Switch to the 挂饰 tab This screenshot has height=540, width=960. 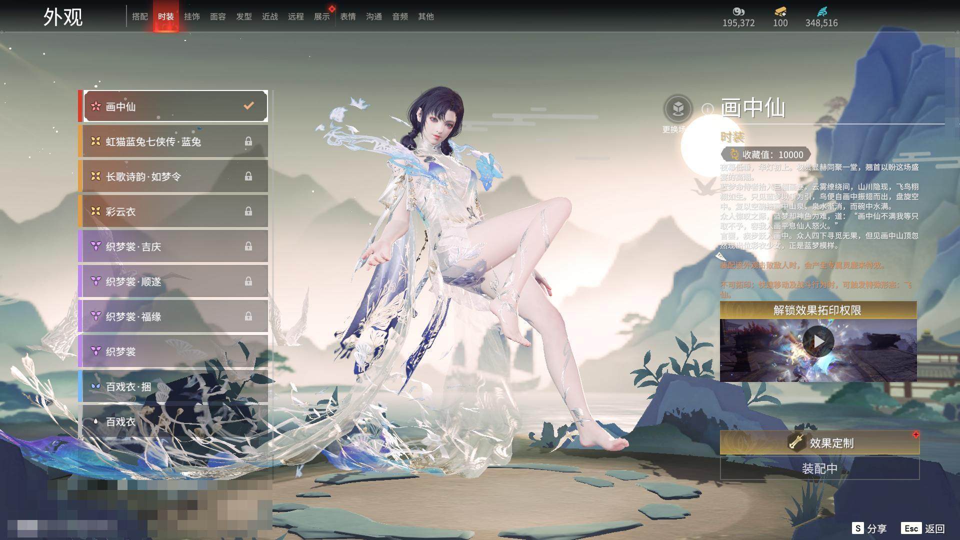[192, 16]
